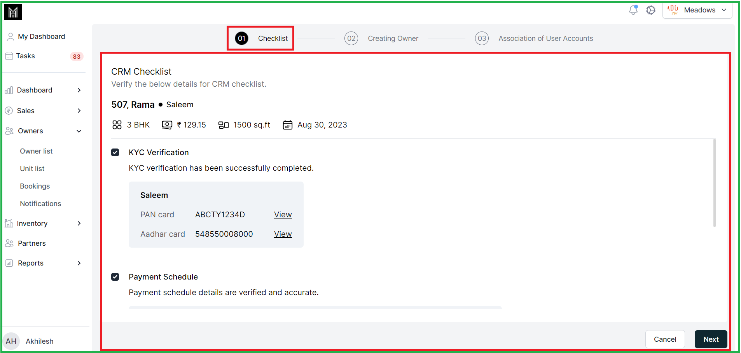Click the Aadhar number 548550008000
This screenshot has height=353, width=741.
(224, 234)
